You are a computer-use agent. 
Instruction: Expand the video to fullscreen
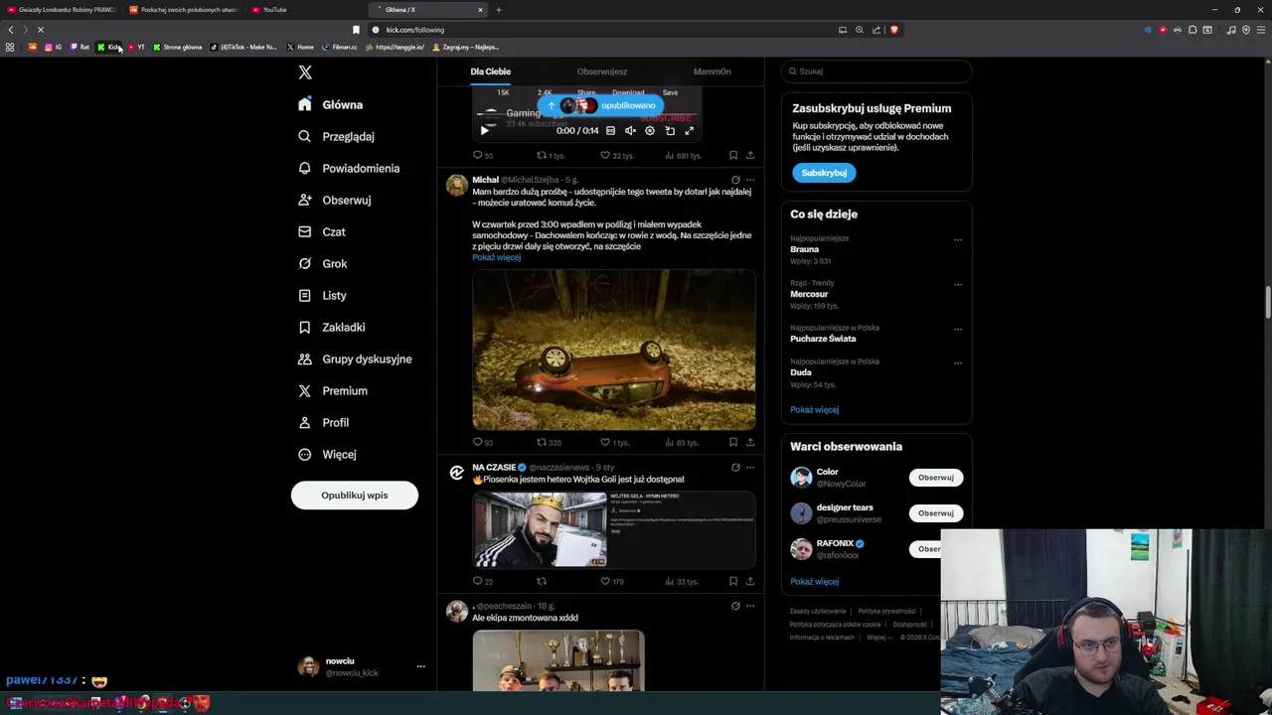coord(690,130)
